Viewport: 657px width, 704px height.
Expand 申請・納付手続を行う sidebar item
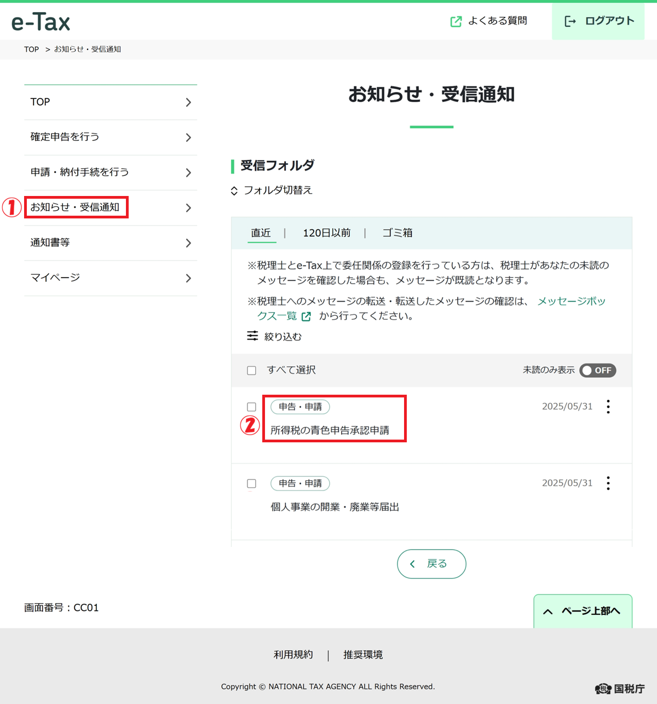click(x=111, y=172)
